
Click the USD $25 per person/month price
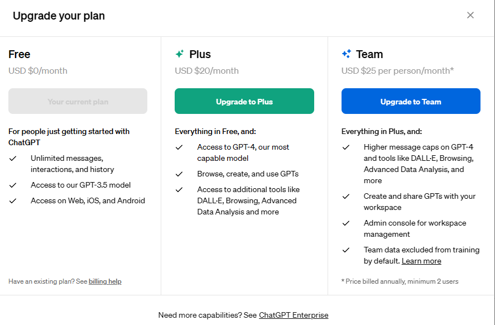click(x=398, y=71)
